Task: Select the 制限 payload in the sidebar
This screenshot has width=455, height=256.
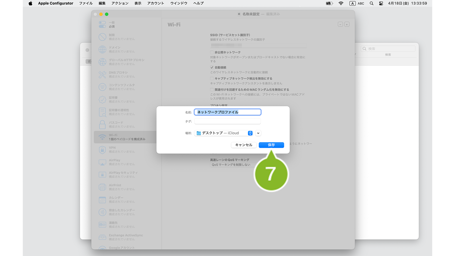Action: point(127,37)
